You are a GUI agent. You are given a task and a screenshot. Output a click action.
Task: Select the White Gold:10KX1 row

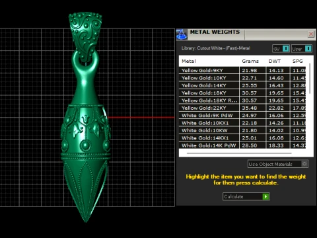pyautogui.click(x=242, y=123)
